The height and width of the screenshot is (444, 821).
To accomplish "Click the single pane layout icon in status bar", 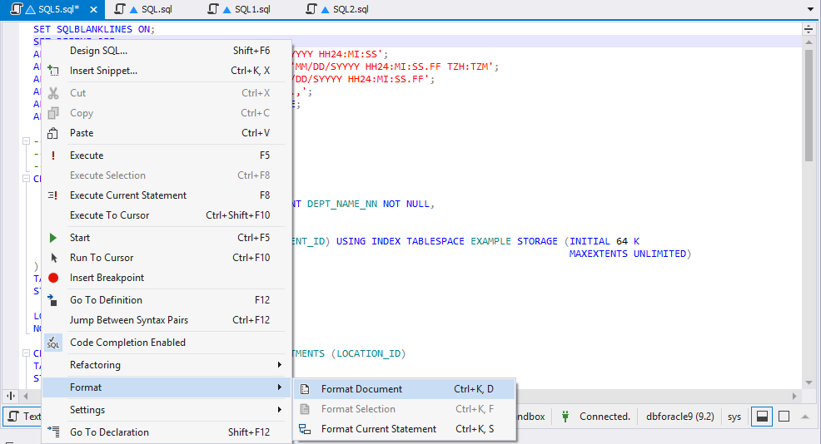I will [784, 417].
